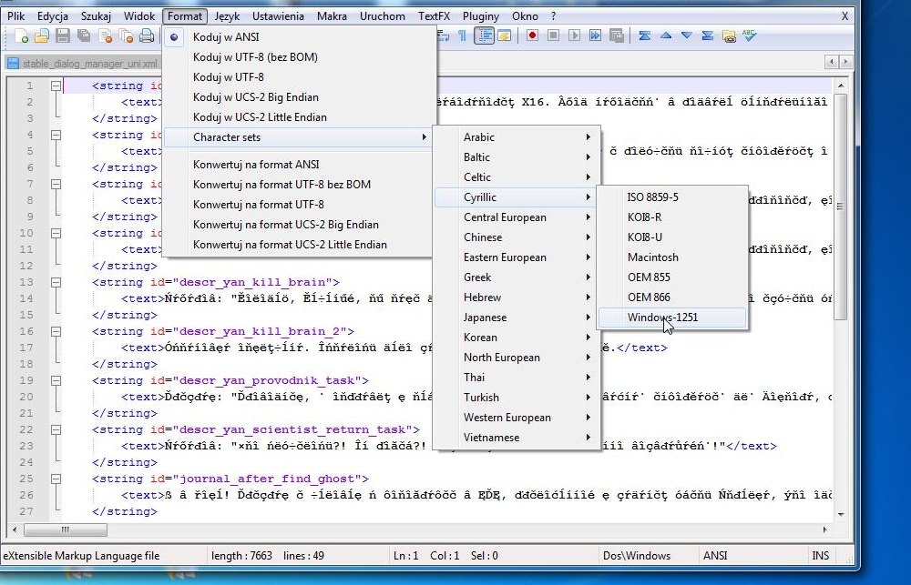The height and width of the screenshot is (585, 911).
Task: Click tab bar scroll-left arrow button
Action: point(832,61)
